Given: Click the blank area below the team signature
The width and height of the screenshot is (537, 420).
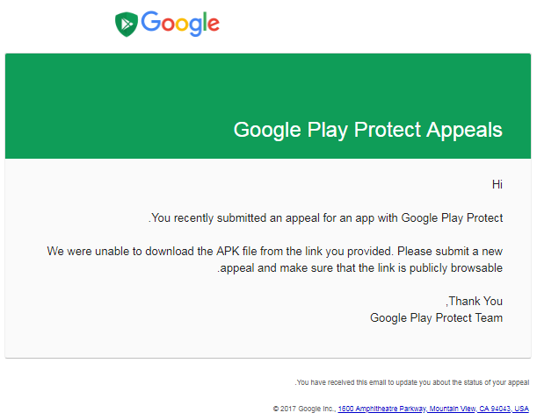Looking at the screenshot, I should (267, 342).
